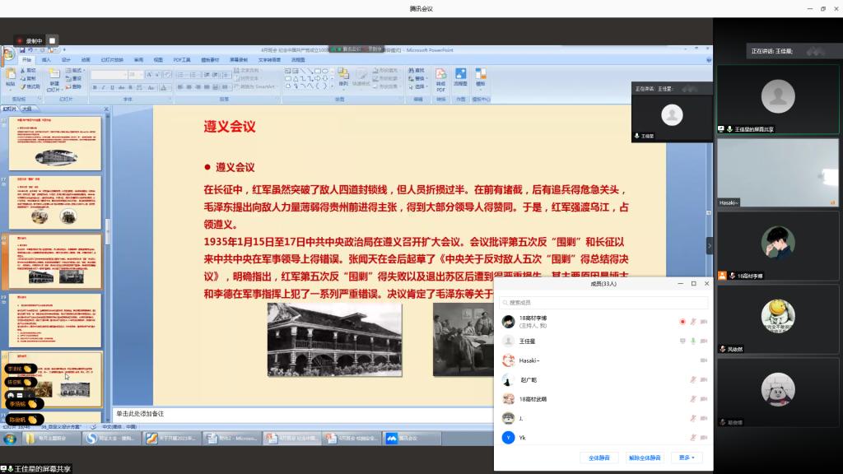Click the camera icon in Hasaki~ row
The width and height of the screenshot is (843, 474).
(x=703, y=360)
